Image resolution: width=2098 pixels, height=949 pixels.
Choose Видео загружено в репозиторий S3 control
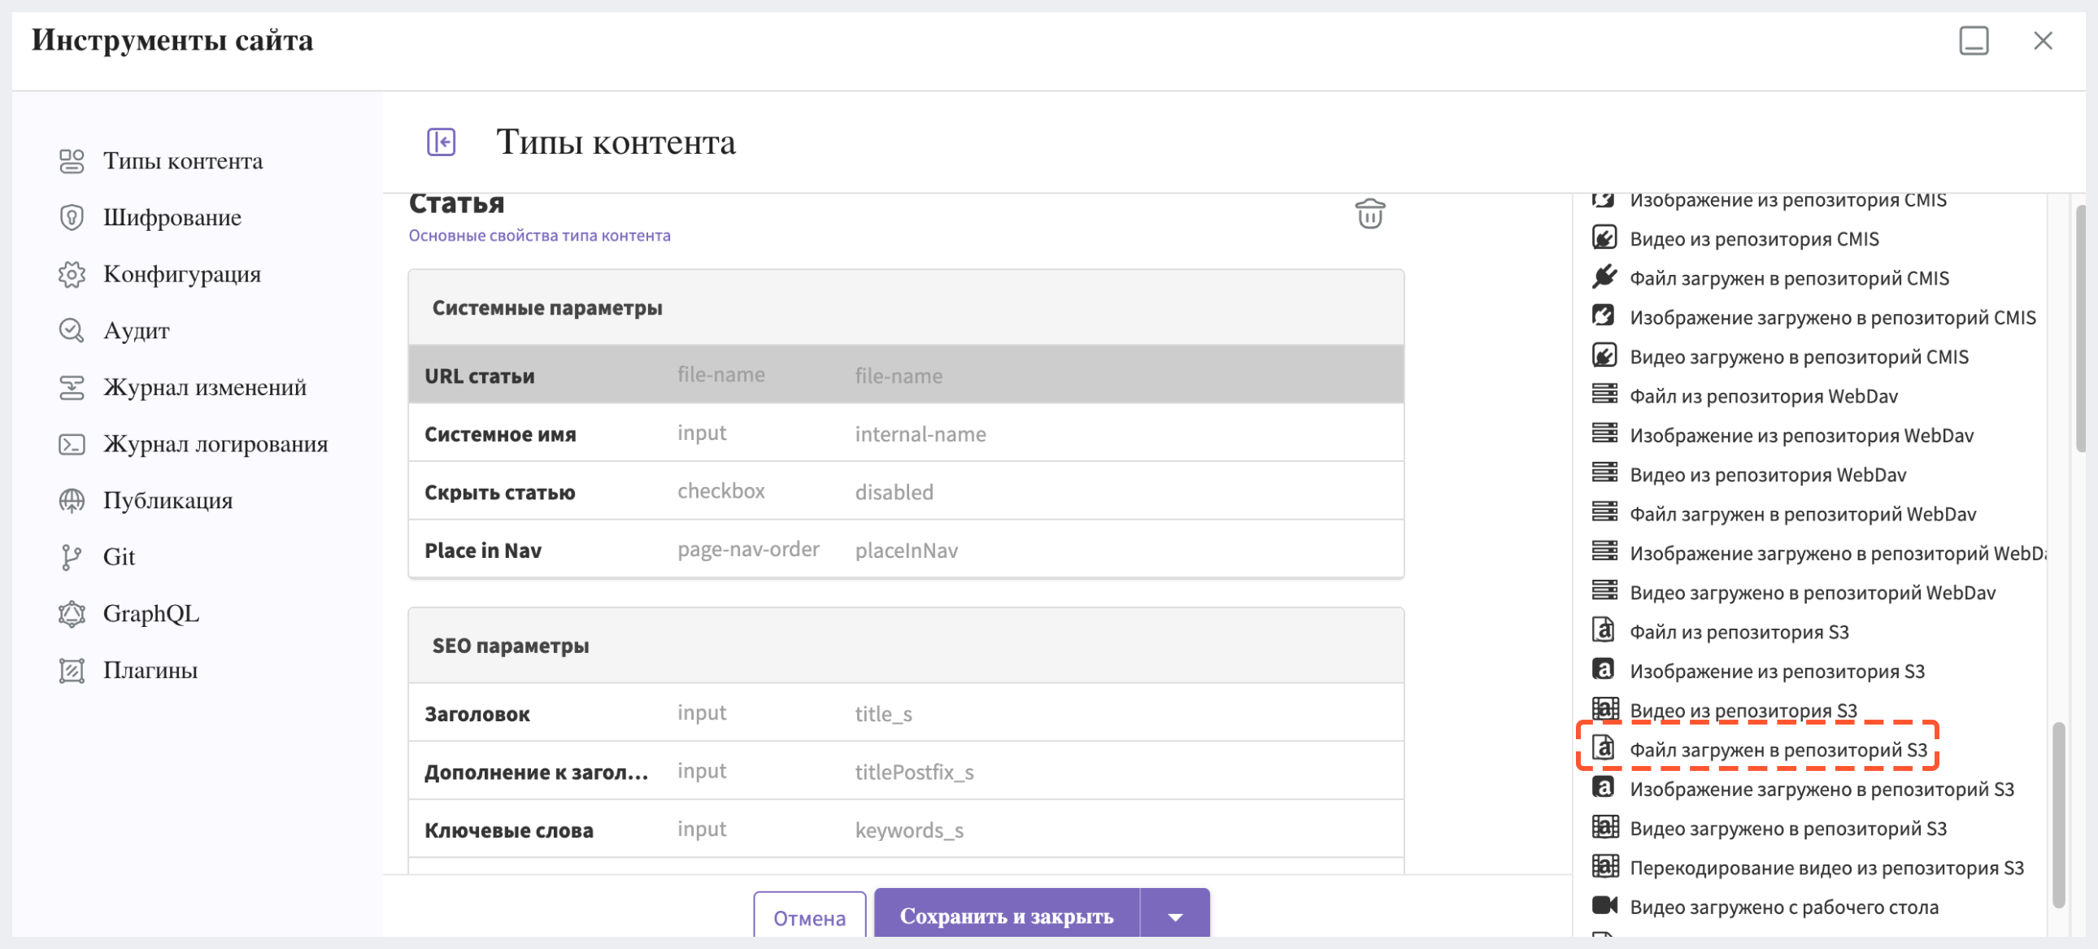point(1787,828)
